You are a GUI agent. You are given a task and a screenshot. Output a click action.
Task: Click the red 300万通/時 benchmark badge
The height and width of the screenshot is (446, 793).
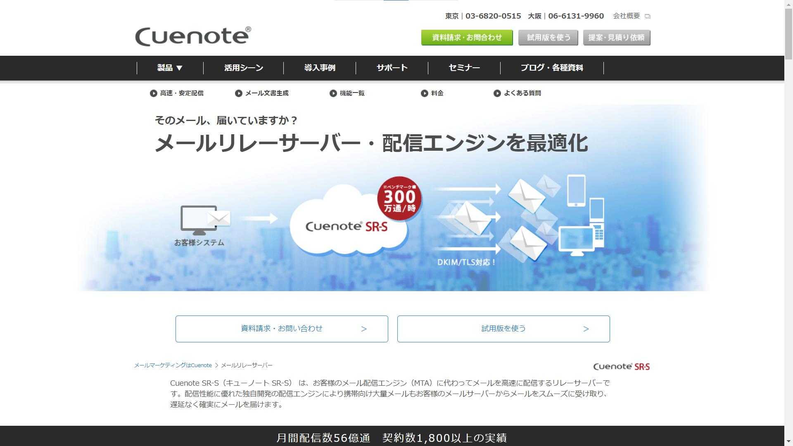point(399,199)
